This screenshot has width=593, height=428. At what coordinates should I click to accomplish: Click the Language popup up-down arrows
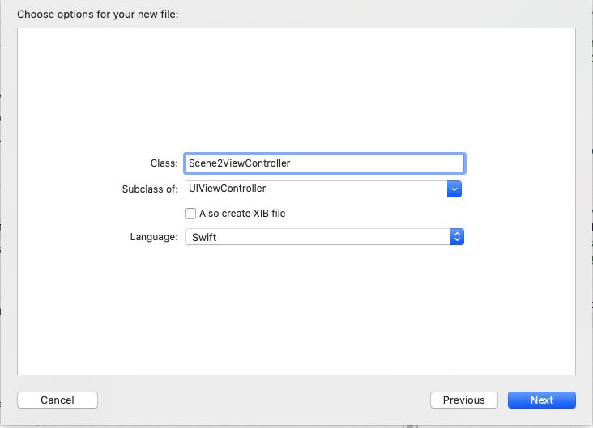[x=457, y=237]
